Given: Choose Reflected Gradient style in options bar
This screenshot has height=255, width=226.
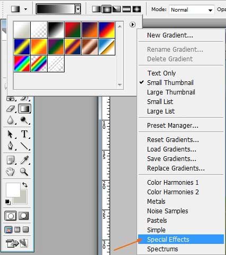Looking at the screenshot, I should [126, 9].
